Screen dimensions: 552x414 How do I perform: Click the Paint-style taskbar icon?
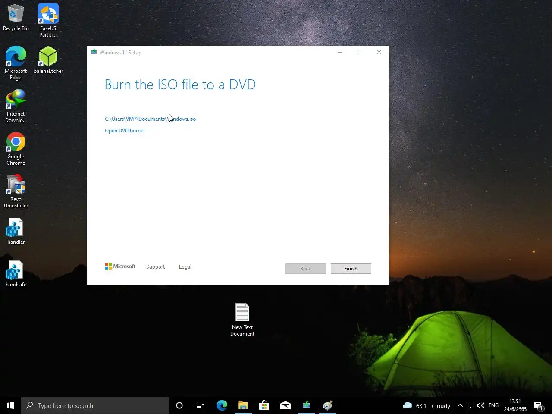328,405
